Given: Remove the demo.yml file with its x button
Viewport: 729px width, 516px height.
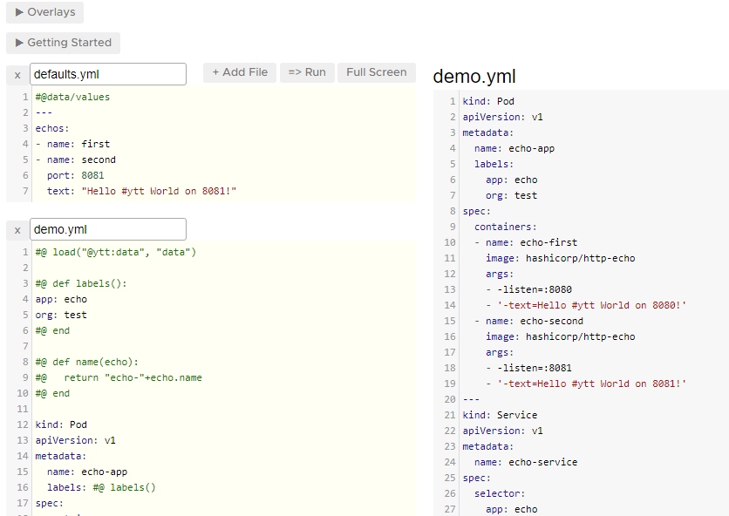Looking at the screenshot, I should [17, 230].
